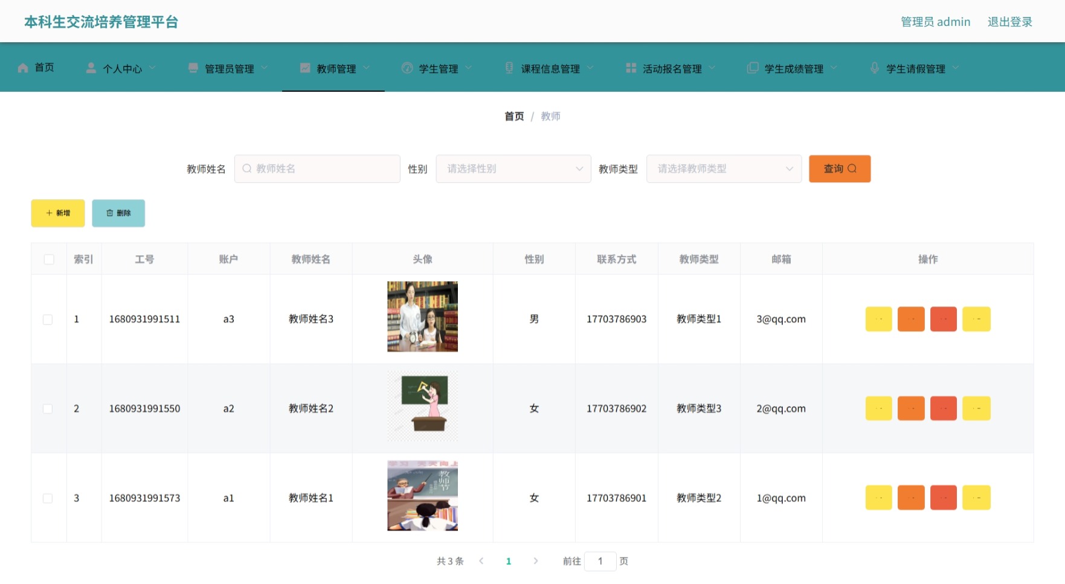Viewport: 1065px width, 584px height.
Task: Click email 1@qq.com
Action: pos(781,498)
